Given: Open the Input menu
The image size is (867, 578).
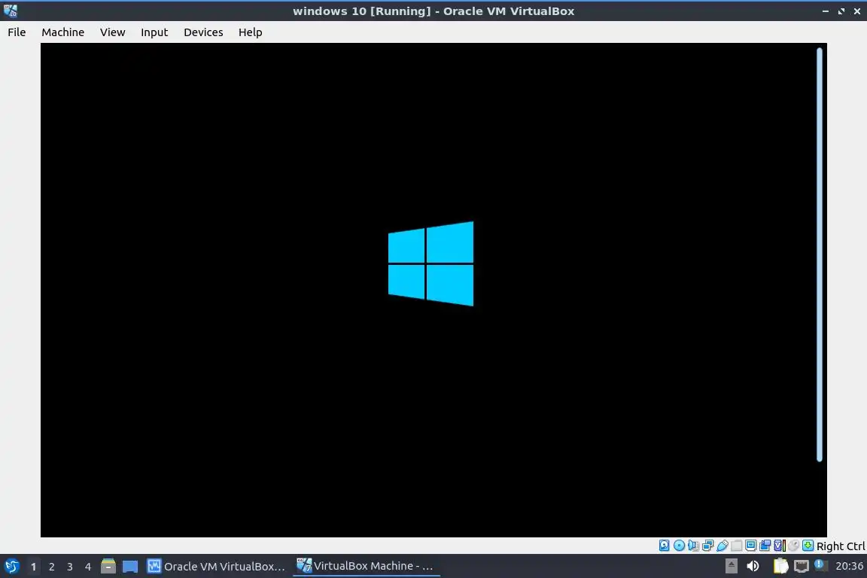Looking at the screenshot, I should tap(154, 32).
